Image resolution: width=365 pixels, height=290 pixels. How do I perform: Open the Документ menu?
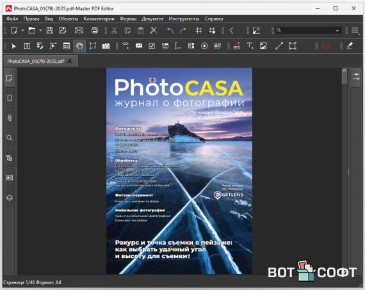pos(152,19)
